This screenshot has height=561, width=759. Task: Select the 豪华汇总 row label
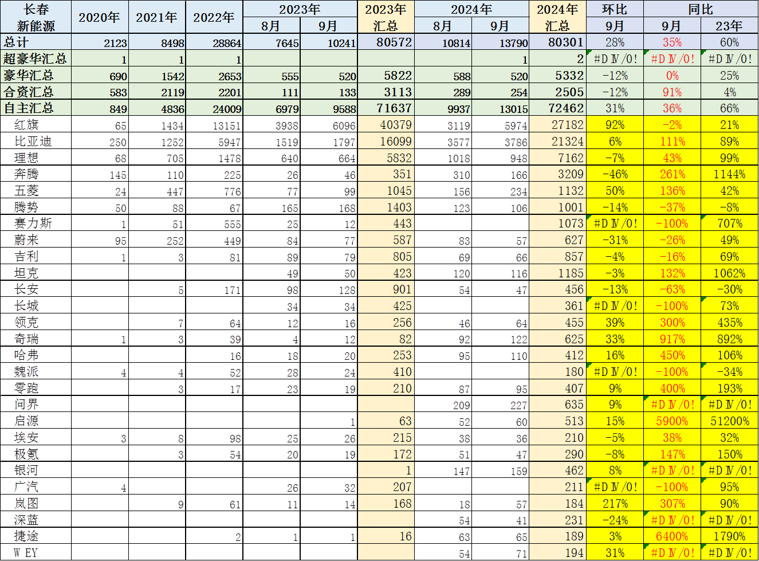point(36,76)
